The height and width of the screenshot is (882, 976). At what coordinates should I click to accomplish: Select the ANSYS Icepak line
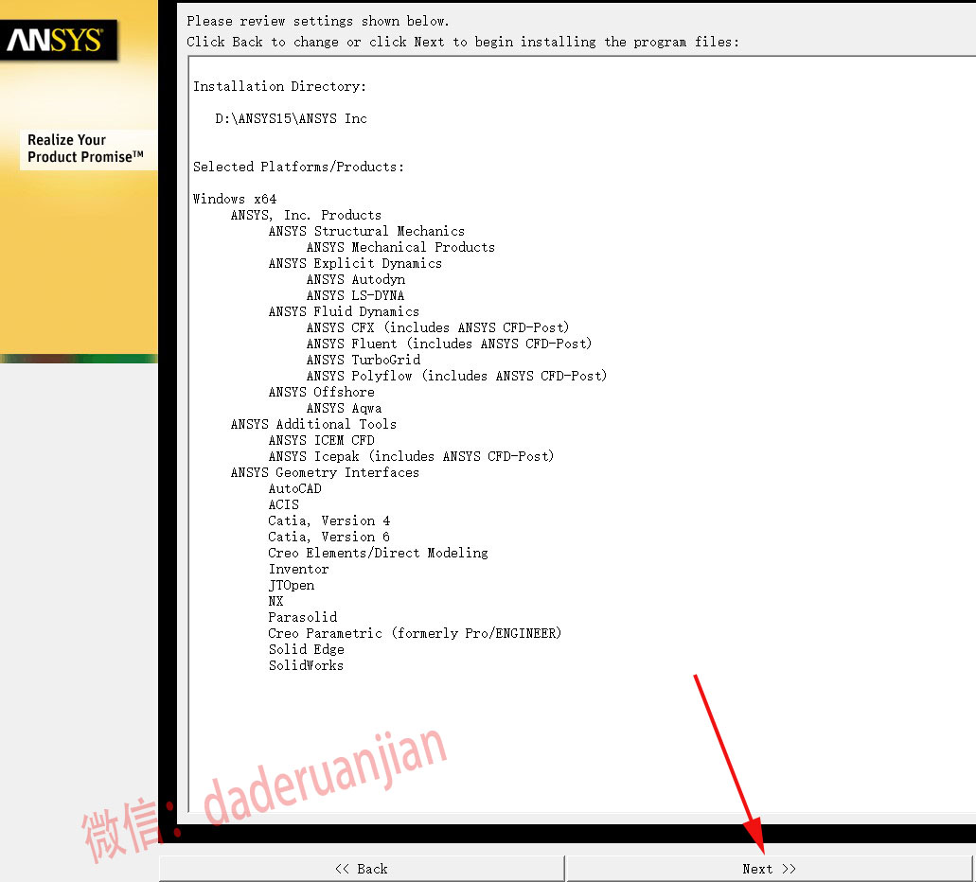click(x=411, y=456)
